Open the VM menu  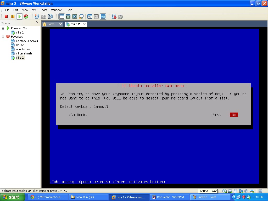34,10
